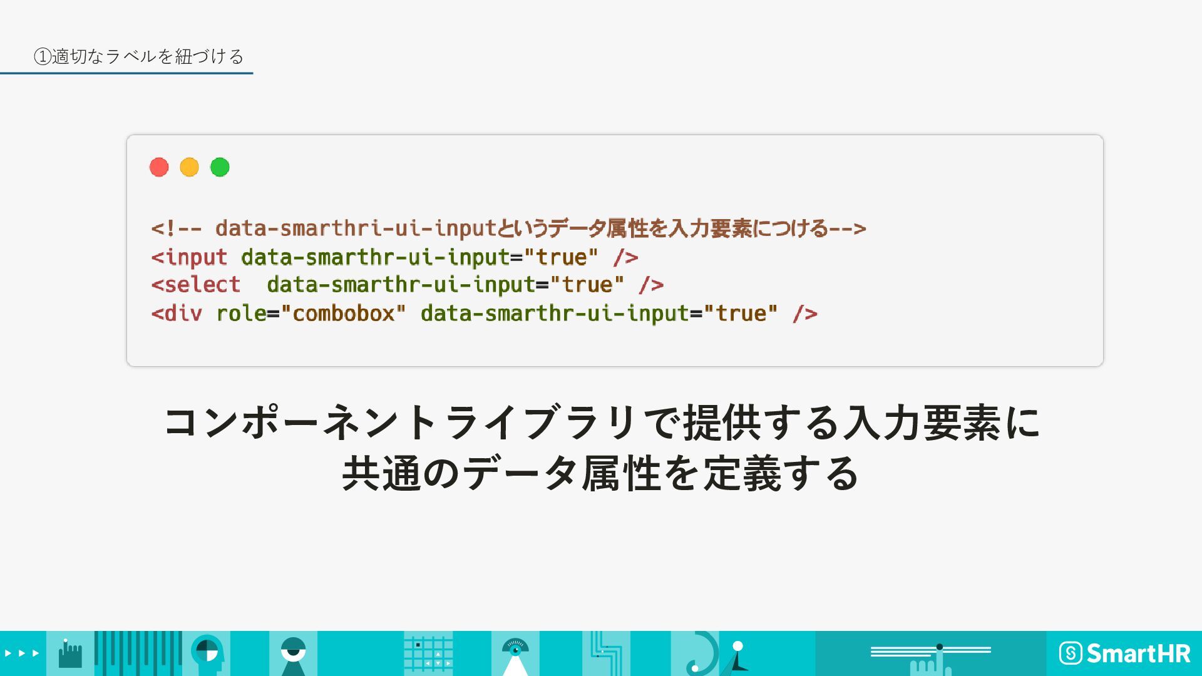Click the head profile icon in footer banner
This screenshot has height=676, width=1202.
pyautogui.click(x=208, y=653)
